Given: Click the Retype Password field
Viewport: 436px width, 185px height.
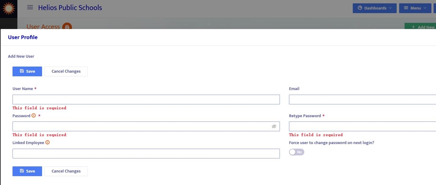Looking at the screenshot, I should click(x=362, y=127).
